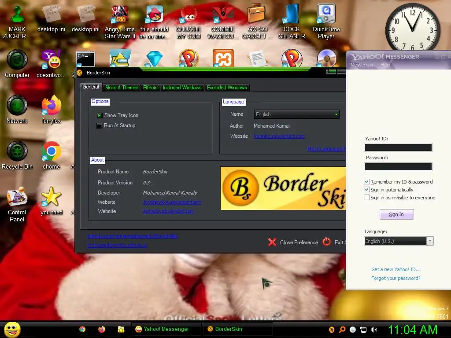Open the Messenger menu in Yahoo Messenger
This screenshot has width=451, height=338.
coord(362,65)
